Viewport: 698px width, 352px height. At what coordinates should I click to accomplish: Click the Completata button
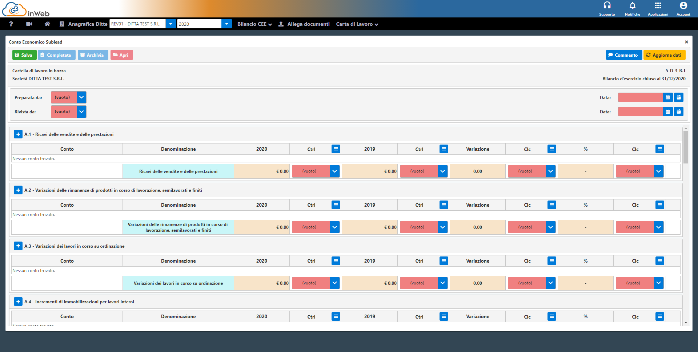(x=57, y=55)
